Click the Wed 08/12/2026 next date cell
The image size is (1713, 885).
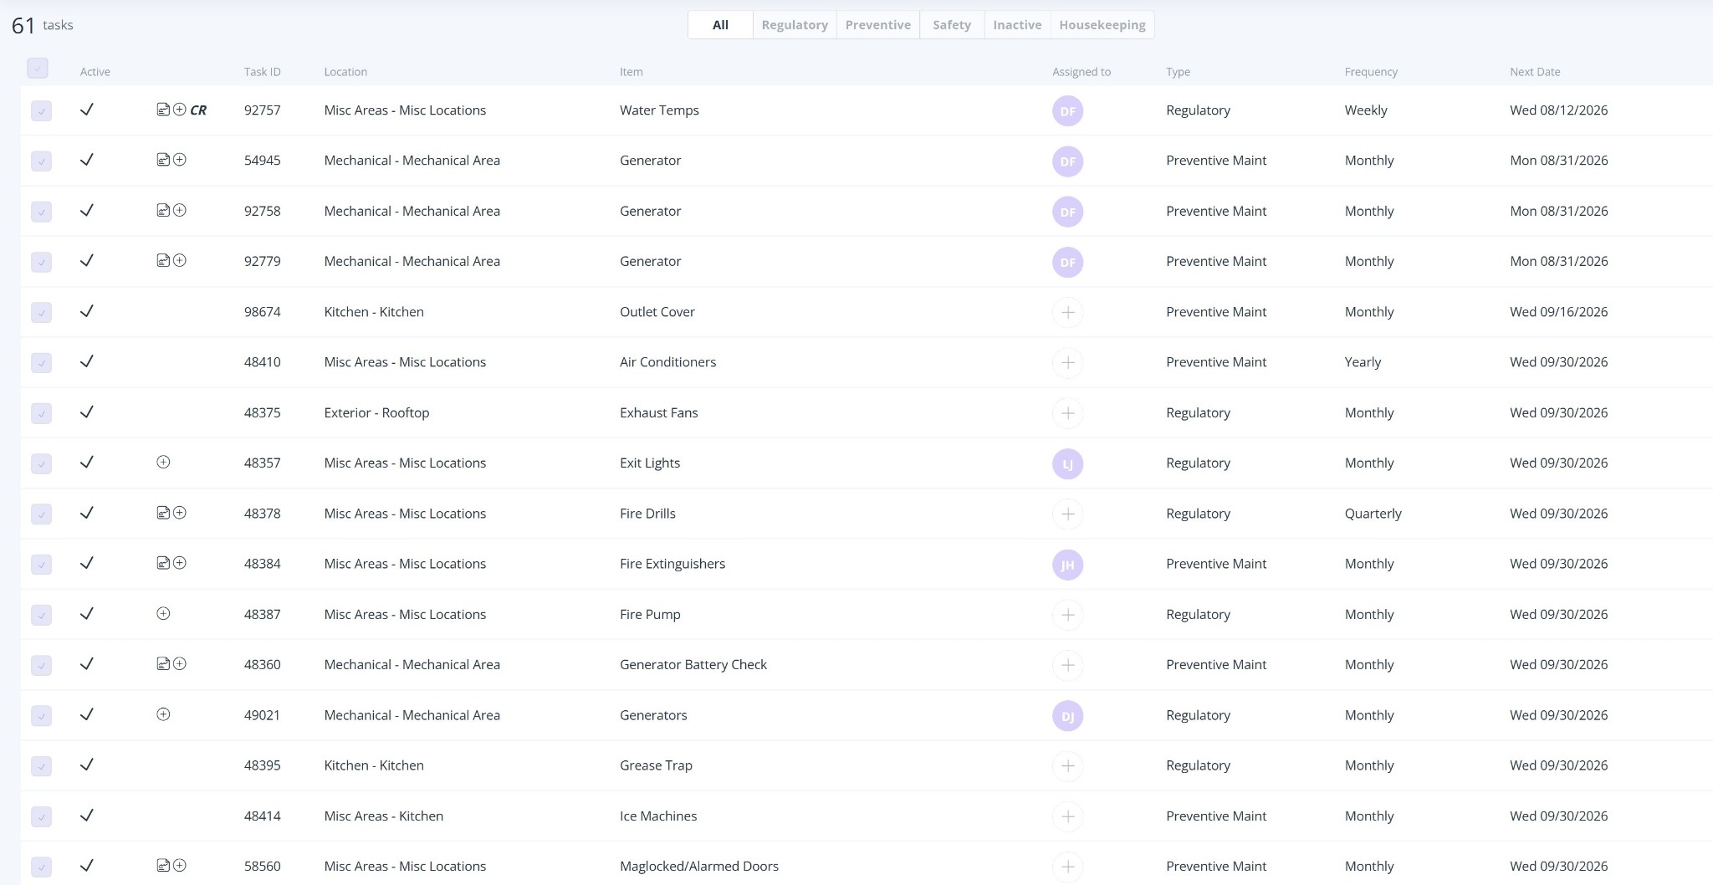click(x=1558, y=110)
